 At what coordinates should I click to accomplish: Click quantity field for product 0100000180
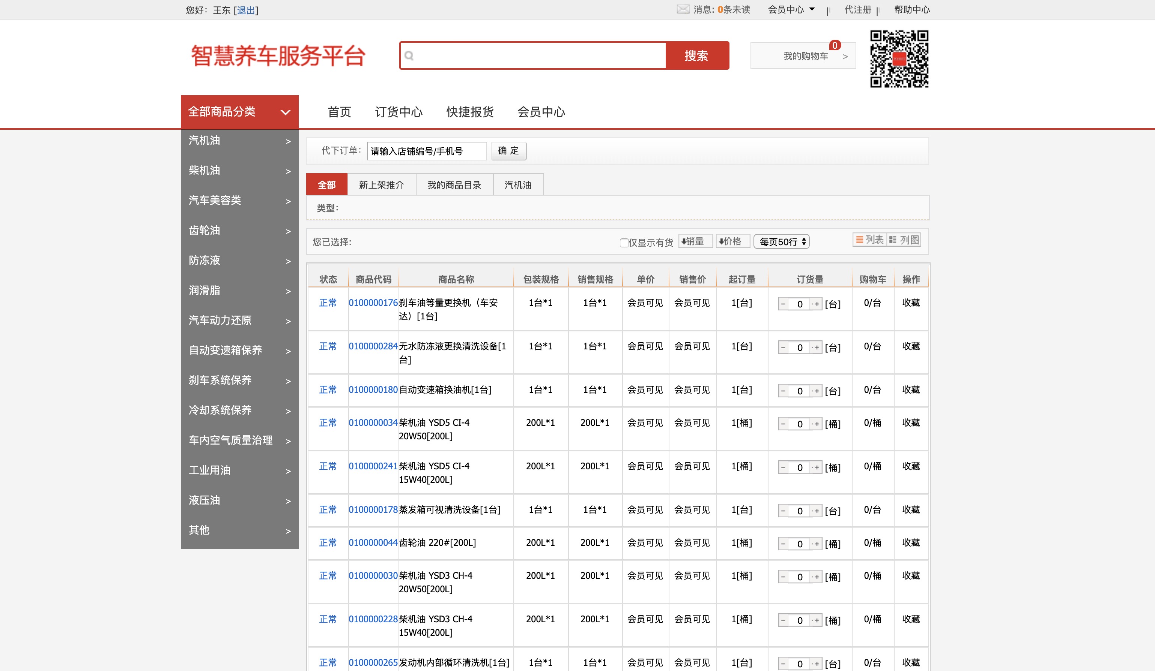800,391
